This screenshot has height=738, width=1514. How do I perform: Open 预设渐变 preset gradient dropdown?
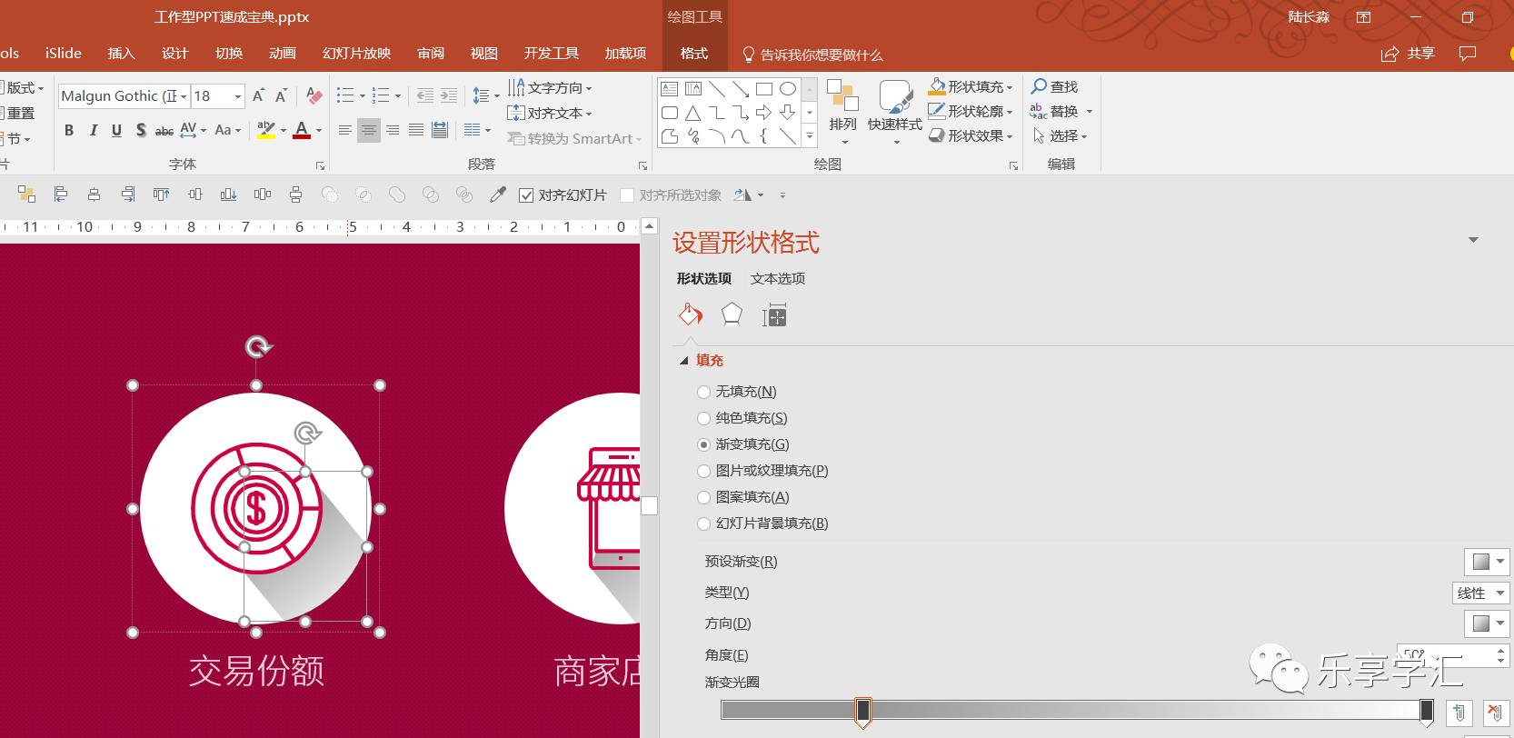(1487, 562)
